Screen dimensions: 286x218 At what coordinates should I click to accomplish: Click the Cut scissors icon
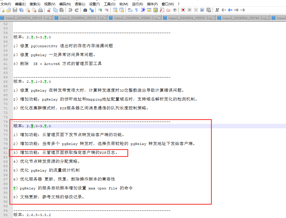pos(49,10)
